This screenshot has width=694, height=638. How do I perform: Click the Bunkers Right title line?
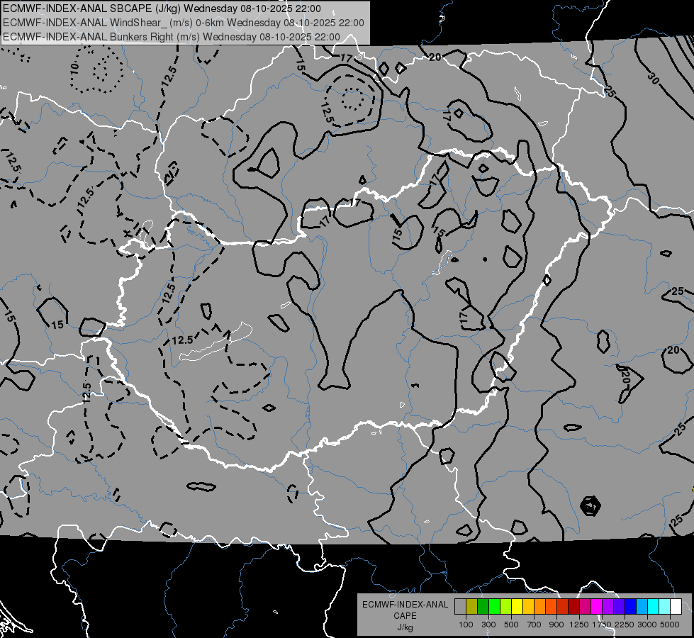(172, 37)
